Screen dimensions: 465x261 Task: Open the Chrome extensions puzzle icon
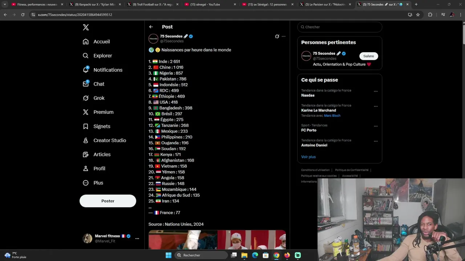coord(430,15)
